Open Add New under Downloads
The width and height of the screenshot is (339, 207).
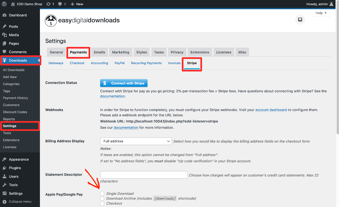[x=10, y=77]
